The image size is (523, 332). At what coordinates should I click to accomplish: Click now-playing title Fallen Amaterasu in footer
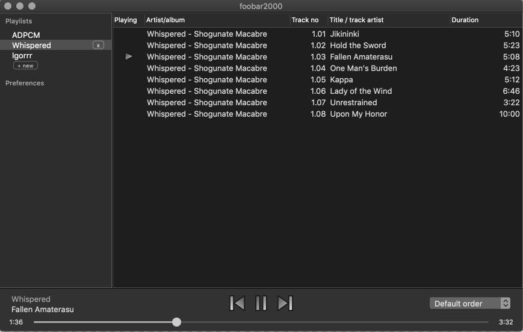pos(43,309)
